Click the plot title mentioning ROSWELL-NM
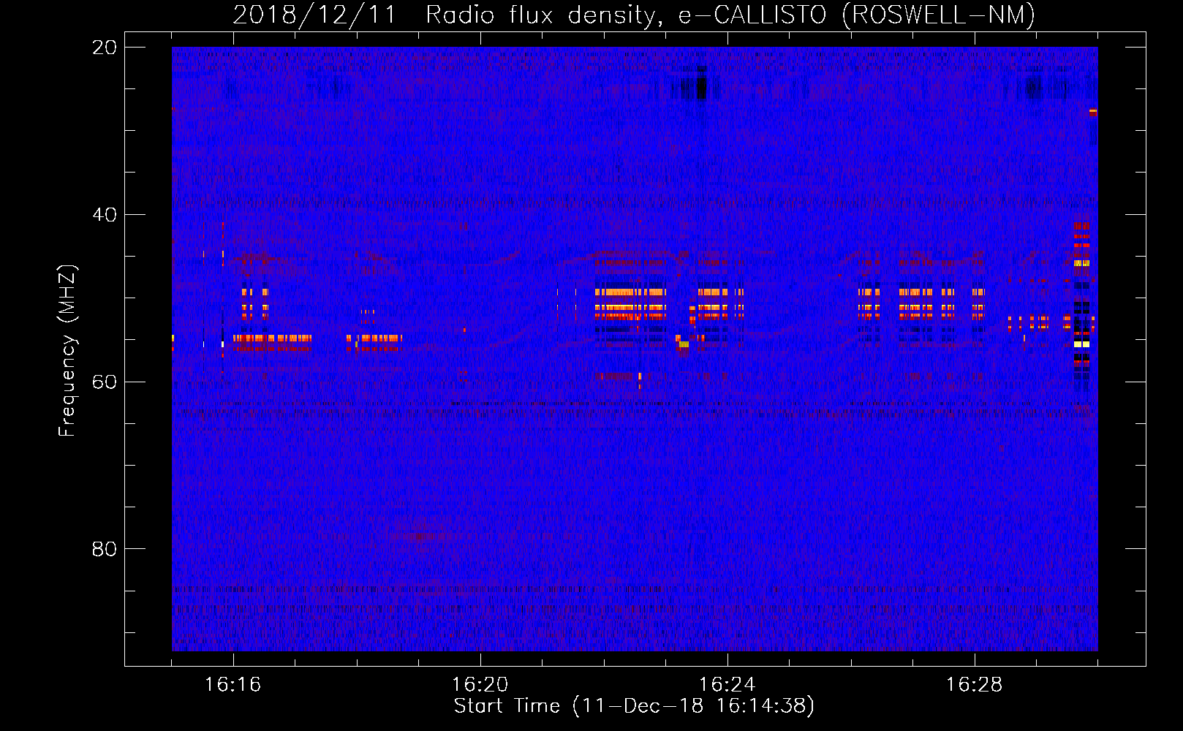 pyautogui.click(x=634, y=15)
